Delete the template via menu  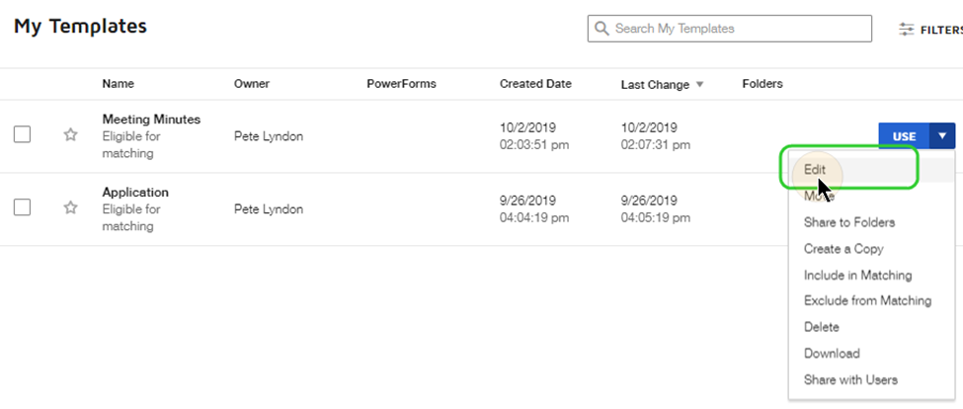(x=822, y=327)
